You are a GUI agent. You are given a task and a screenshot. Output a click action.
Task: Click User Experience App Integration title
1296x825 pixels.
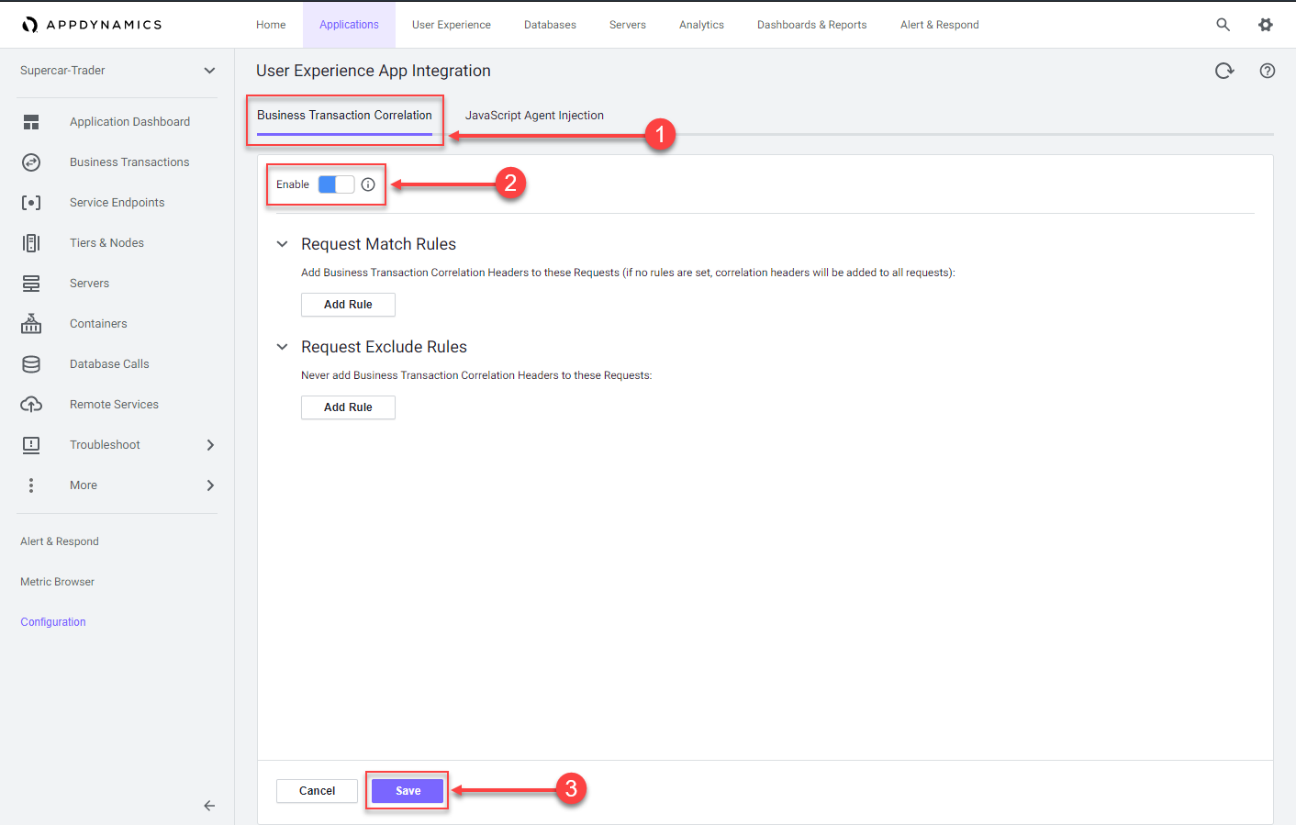373,71
